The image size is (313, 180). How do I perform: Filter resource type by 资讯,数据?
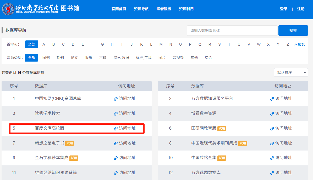pyautogui.click(x=121, y=58)
